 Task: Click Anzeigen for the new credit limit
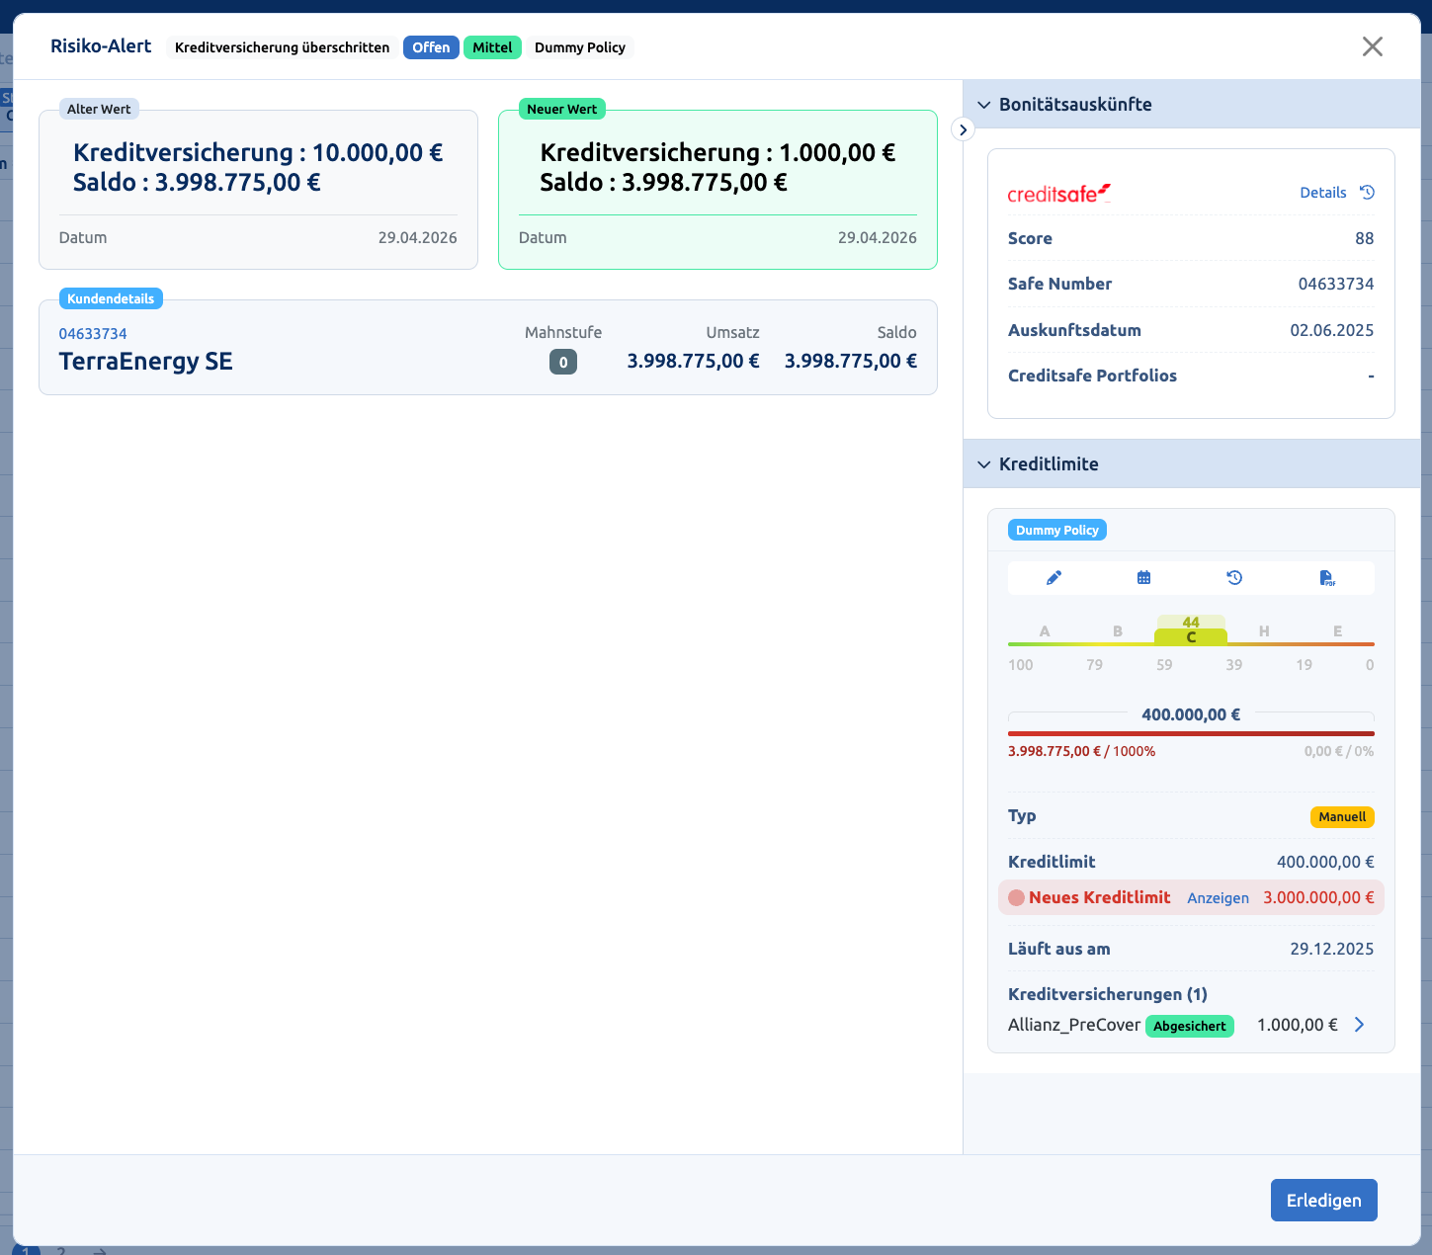(x=1218, y=898)
